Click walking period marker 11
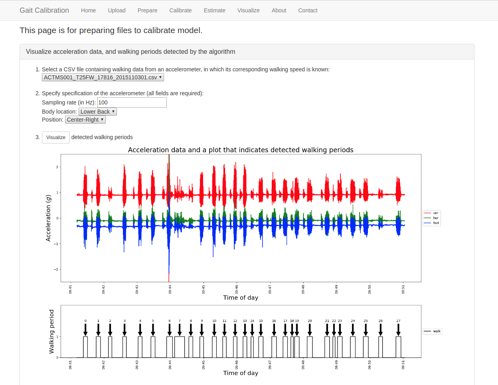Viewport: 498px width, 385px height. pos(225,328)
